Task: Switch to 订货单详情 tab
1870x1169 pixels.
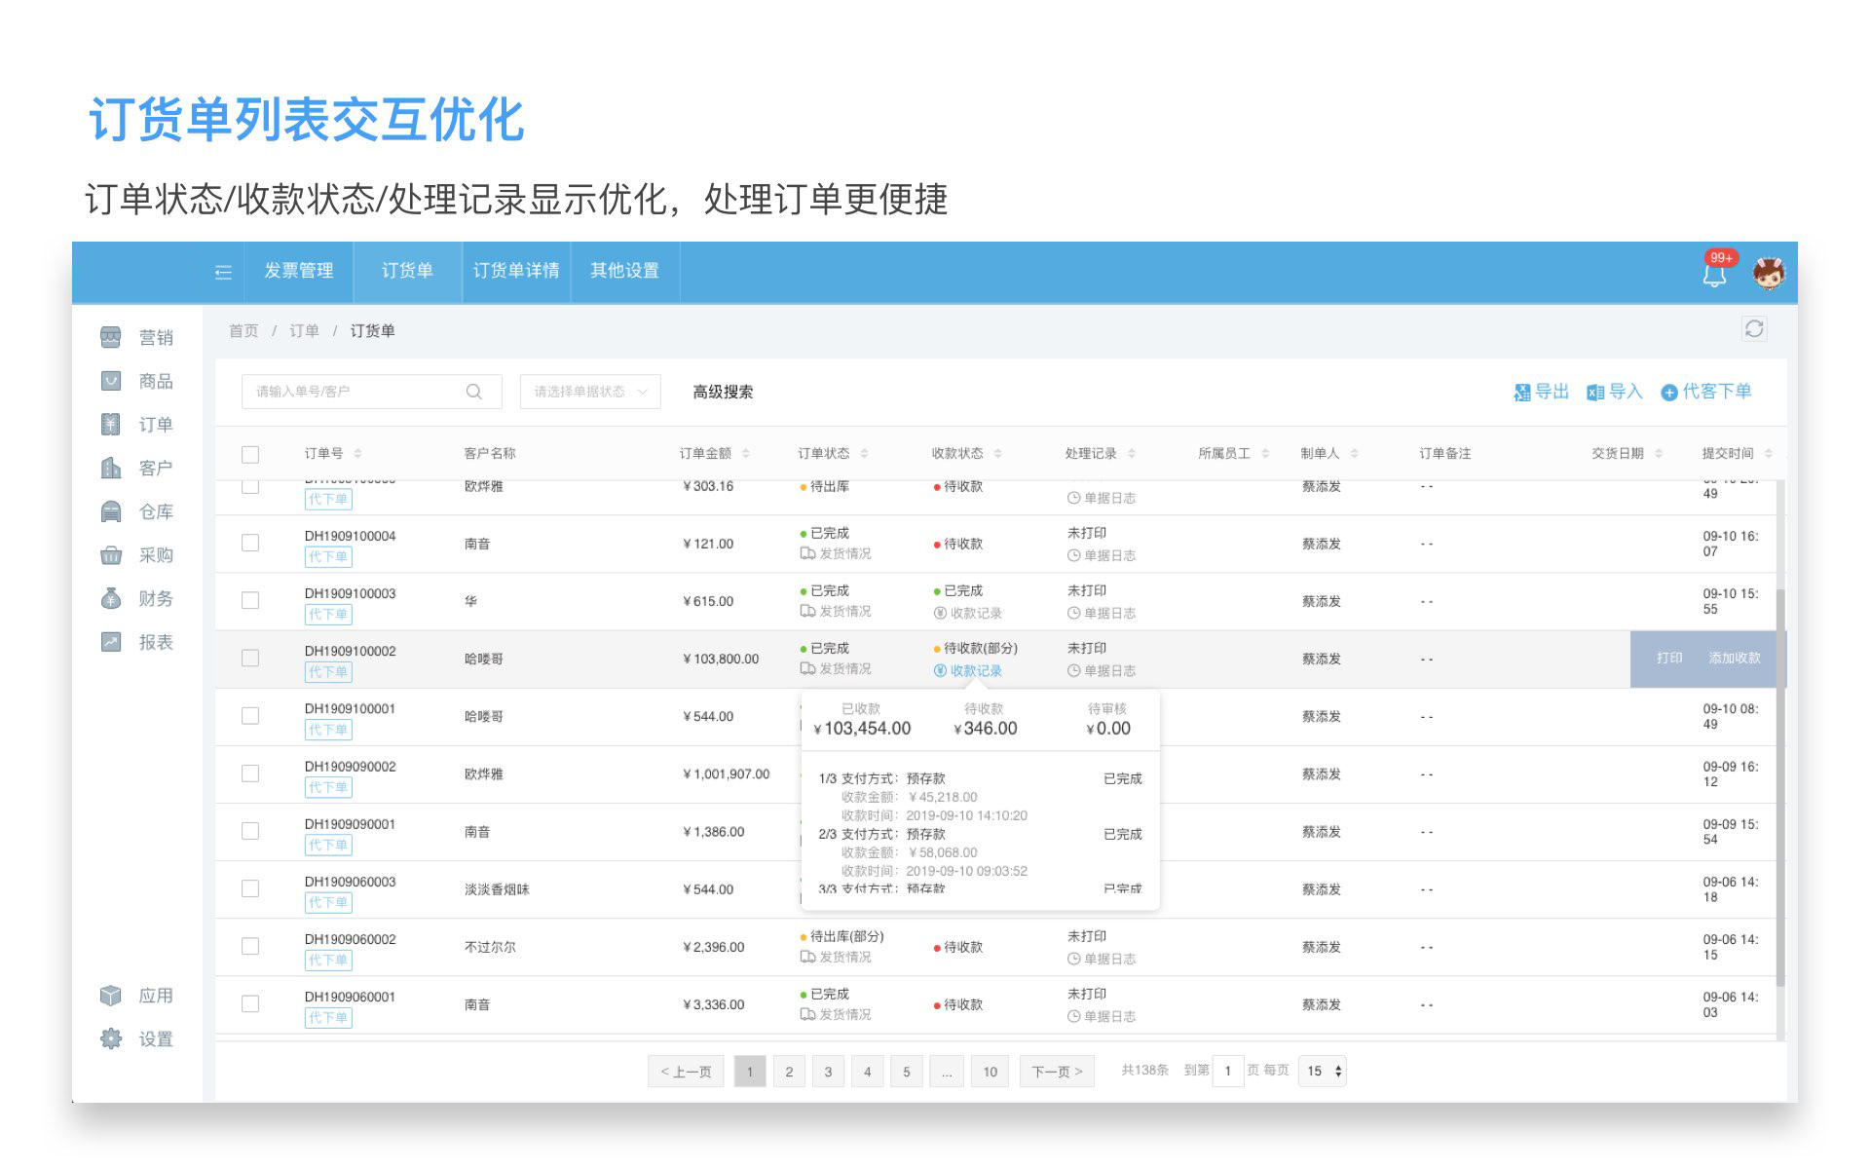Action: pyautogui.click(x=516, y=271)
